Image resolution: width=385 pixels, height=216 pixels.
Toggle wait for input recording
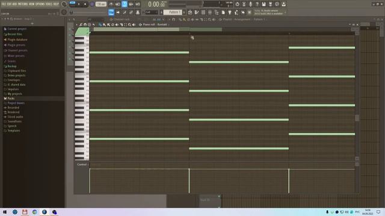tap(118, 4)
